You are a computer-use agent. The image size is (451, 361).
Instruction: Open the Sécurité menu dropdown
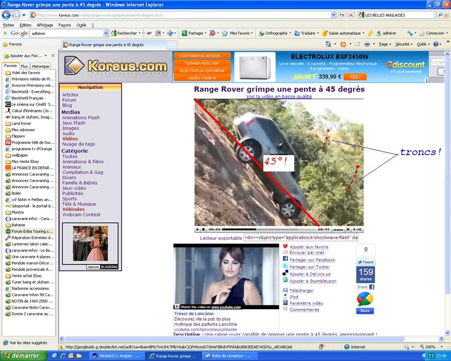404,44
